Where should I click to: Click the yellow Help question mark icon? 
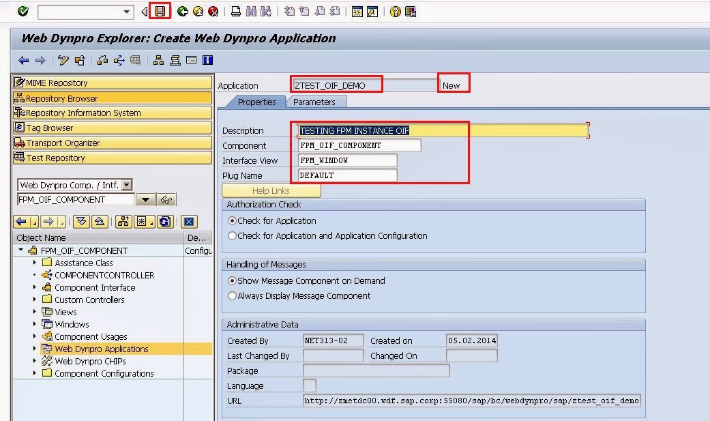point(395,12)
